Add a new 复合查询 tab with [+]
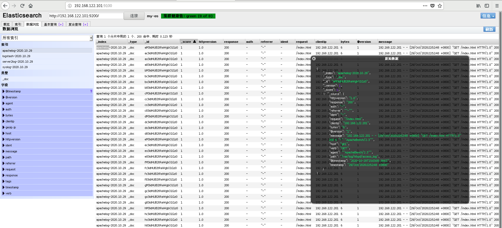This screenshot has height=228, width=502. [85, 24]
